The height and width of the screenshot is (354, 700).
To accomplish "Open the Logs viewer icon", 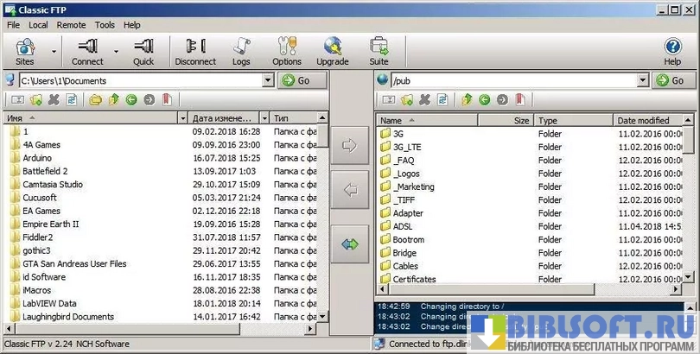I will (x=241, y=51).
